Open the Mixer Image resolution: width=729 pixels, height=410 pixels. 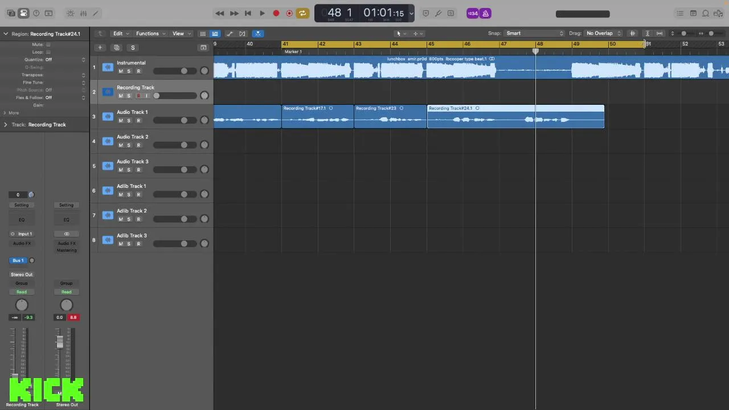[x=83, y=13]
